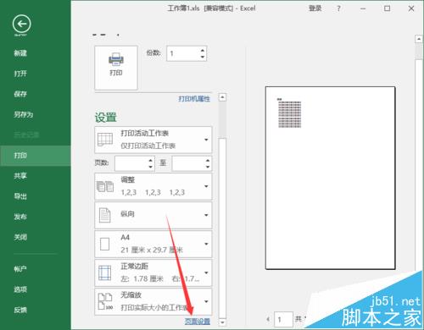This screenshot has height=330, width=424.
Task: Expand the A4 paper size dropdown
Action: click(153, 244)
